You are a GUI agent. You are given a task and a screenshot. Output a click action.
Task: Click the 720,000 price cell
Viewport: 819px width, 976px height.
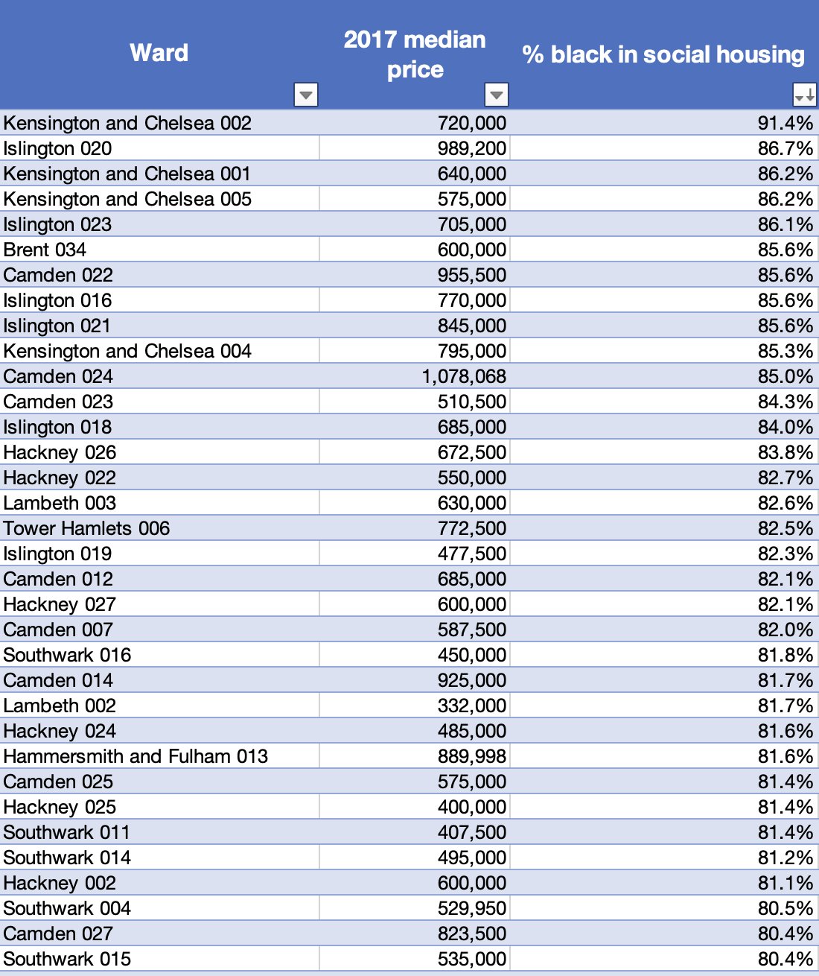point(415,123)
